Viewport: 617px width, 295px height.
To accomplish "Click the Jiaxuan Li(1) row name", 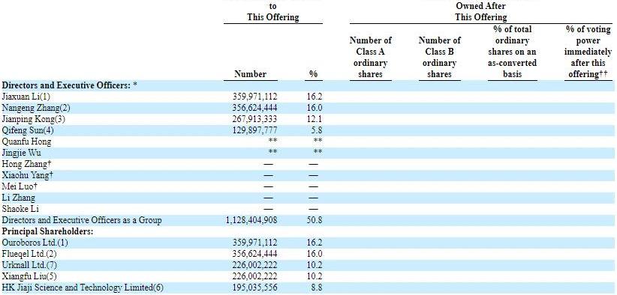I will pos(26,97).
